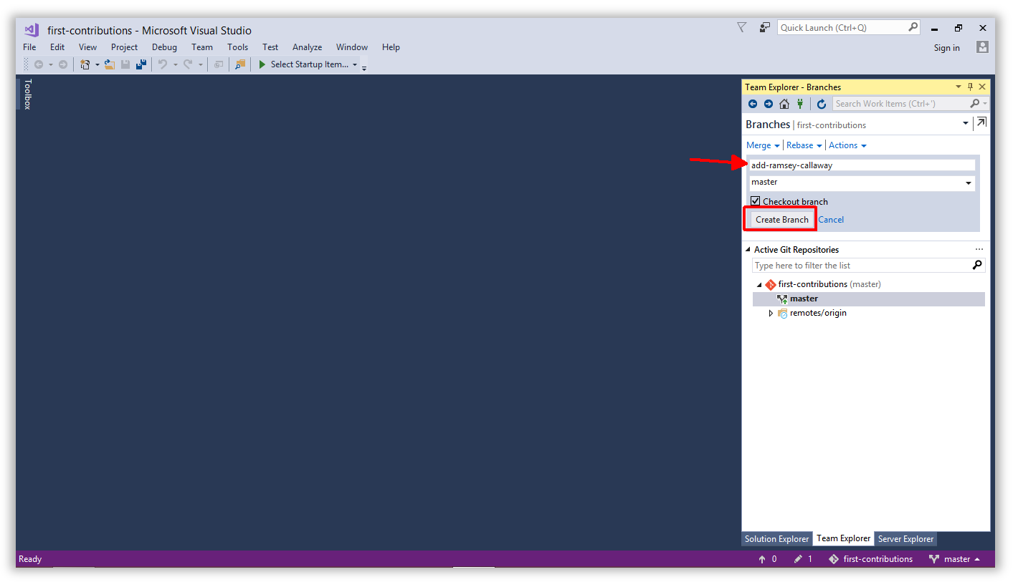Viewport: 1013px width, 582px height.
Task: Open the Actions dropdown menu
Action: point(847,145)
